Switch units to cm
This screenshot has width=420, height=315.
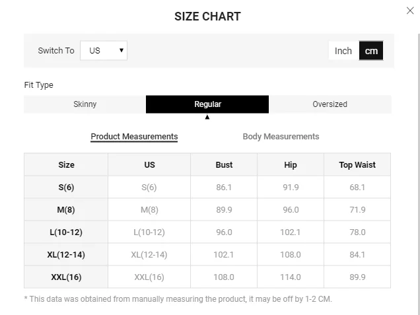pos(371,51)
